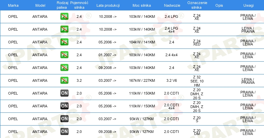Click the Moc silnika column header
264x138 pixels.
(x=142, y=5)
